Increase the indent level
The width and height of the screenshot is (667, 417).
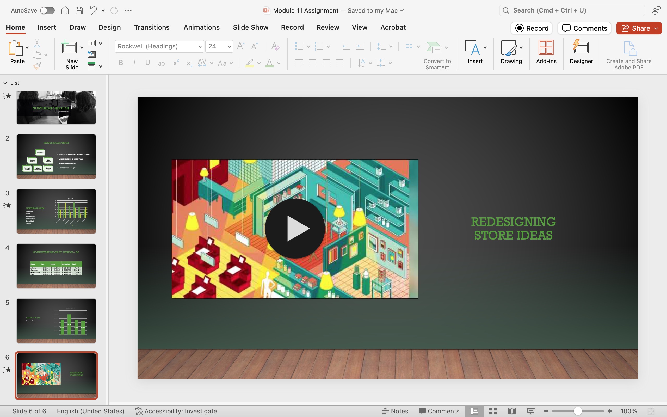click(360, 46)
